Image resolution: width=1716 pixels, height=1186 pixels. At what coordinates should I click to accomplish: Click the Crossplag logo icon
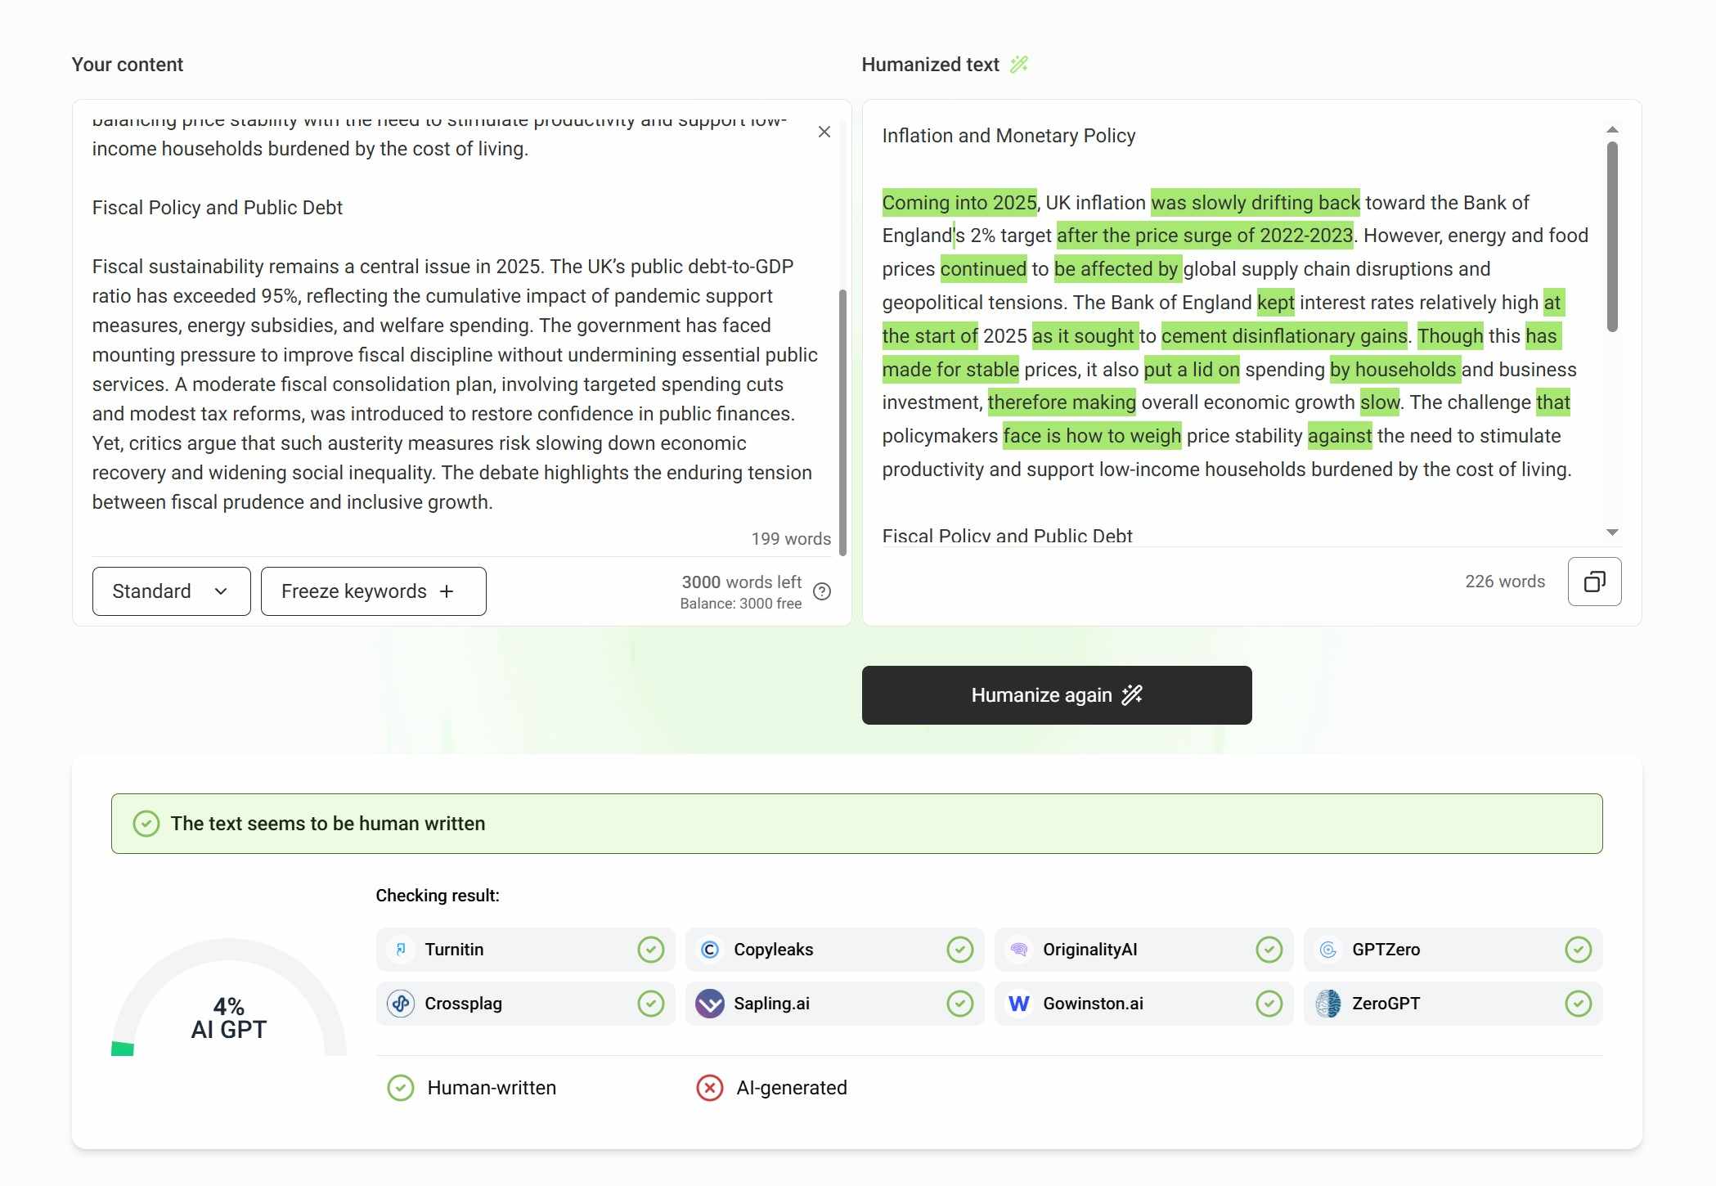(401, 1004)
